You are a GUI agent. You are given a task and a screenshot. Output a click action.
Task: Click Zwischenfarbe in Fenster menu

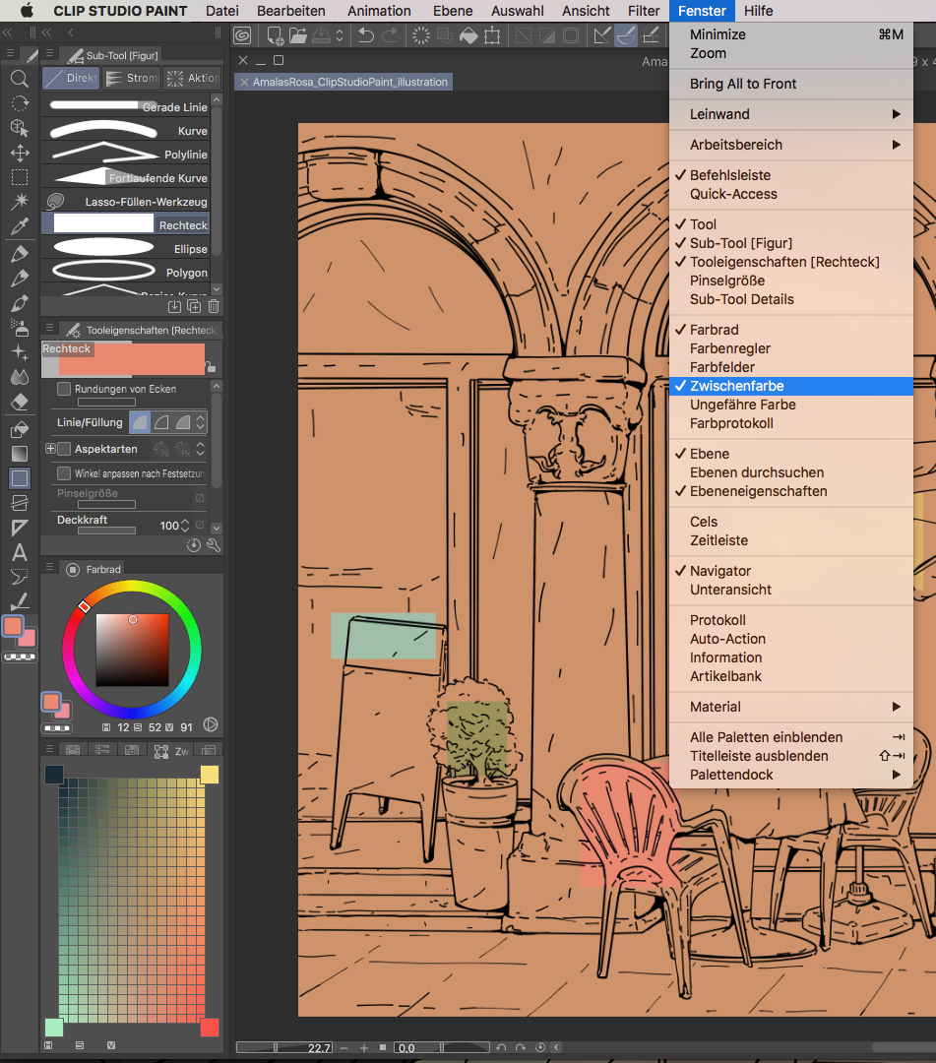[x=737, y=386]
